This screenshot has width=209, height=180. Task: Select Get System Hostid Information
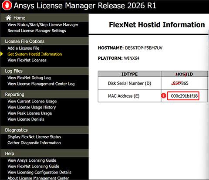tap(35, 54)
